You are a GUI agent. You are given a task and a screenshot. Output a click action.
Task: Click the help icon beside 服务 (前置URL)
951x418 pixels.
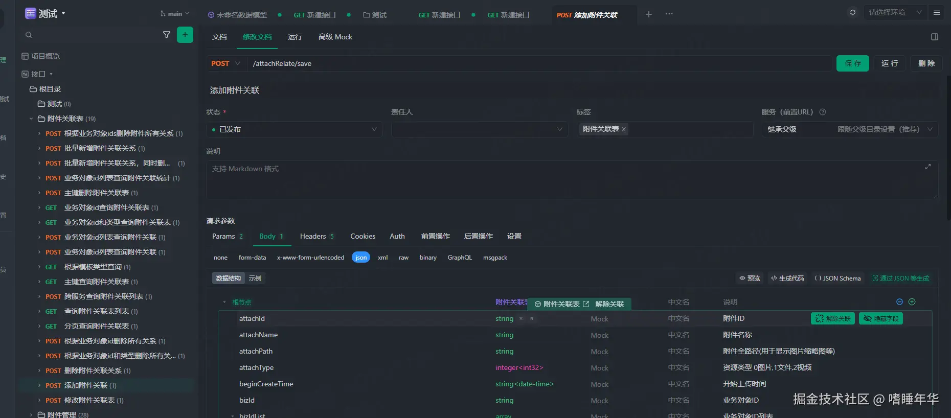tap(823, 112)
